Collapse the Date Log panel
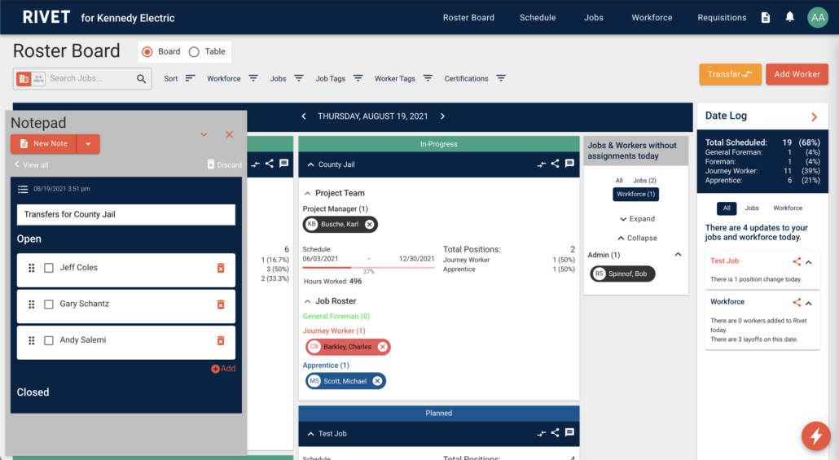The width and height of the screenshot is (839, 460). tap(814, 116)
